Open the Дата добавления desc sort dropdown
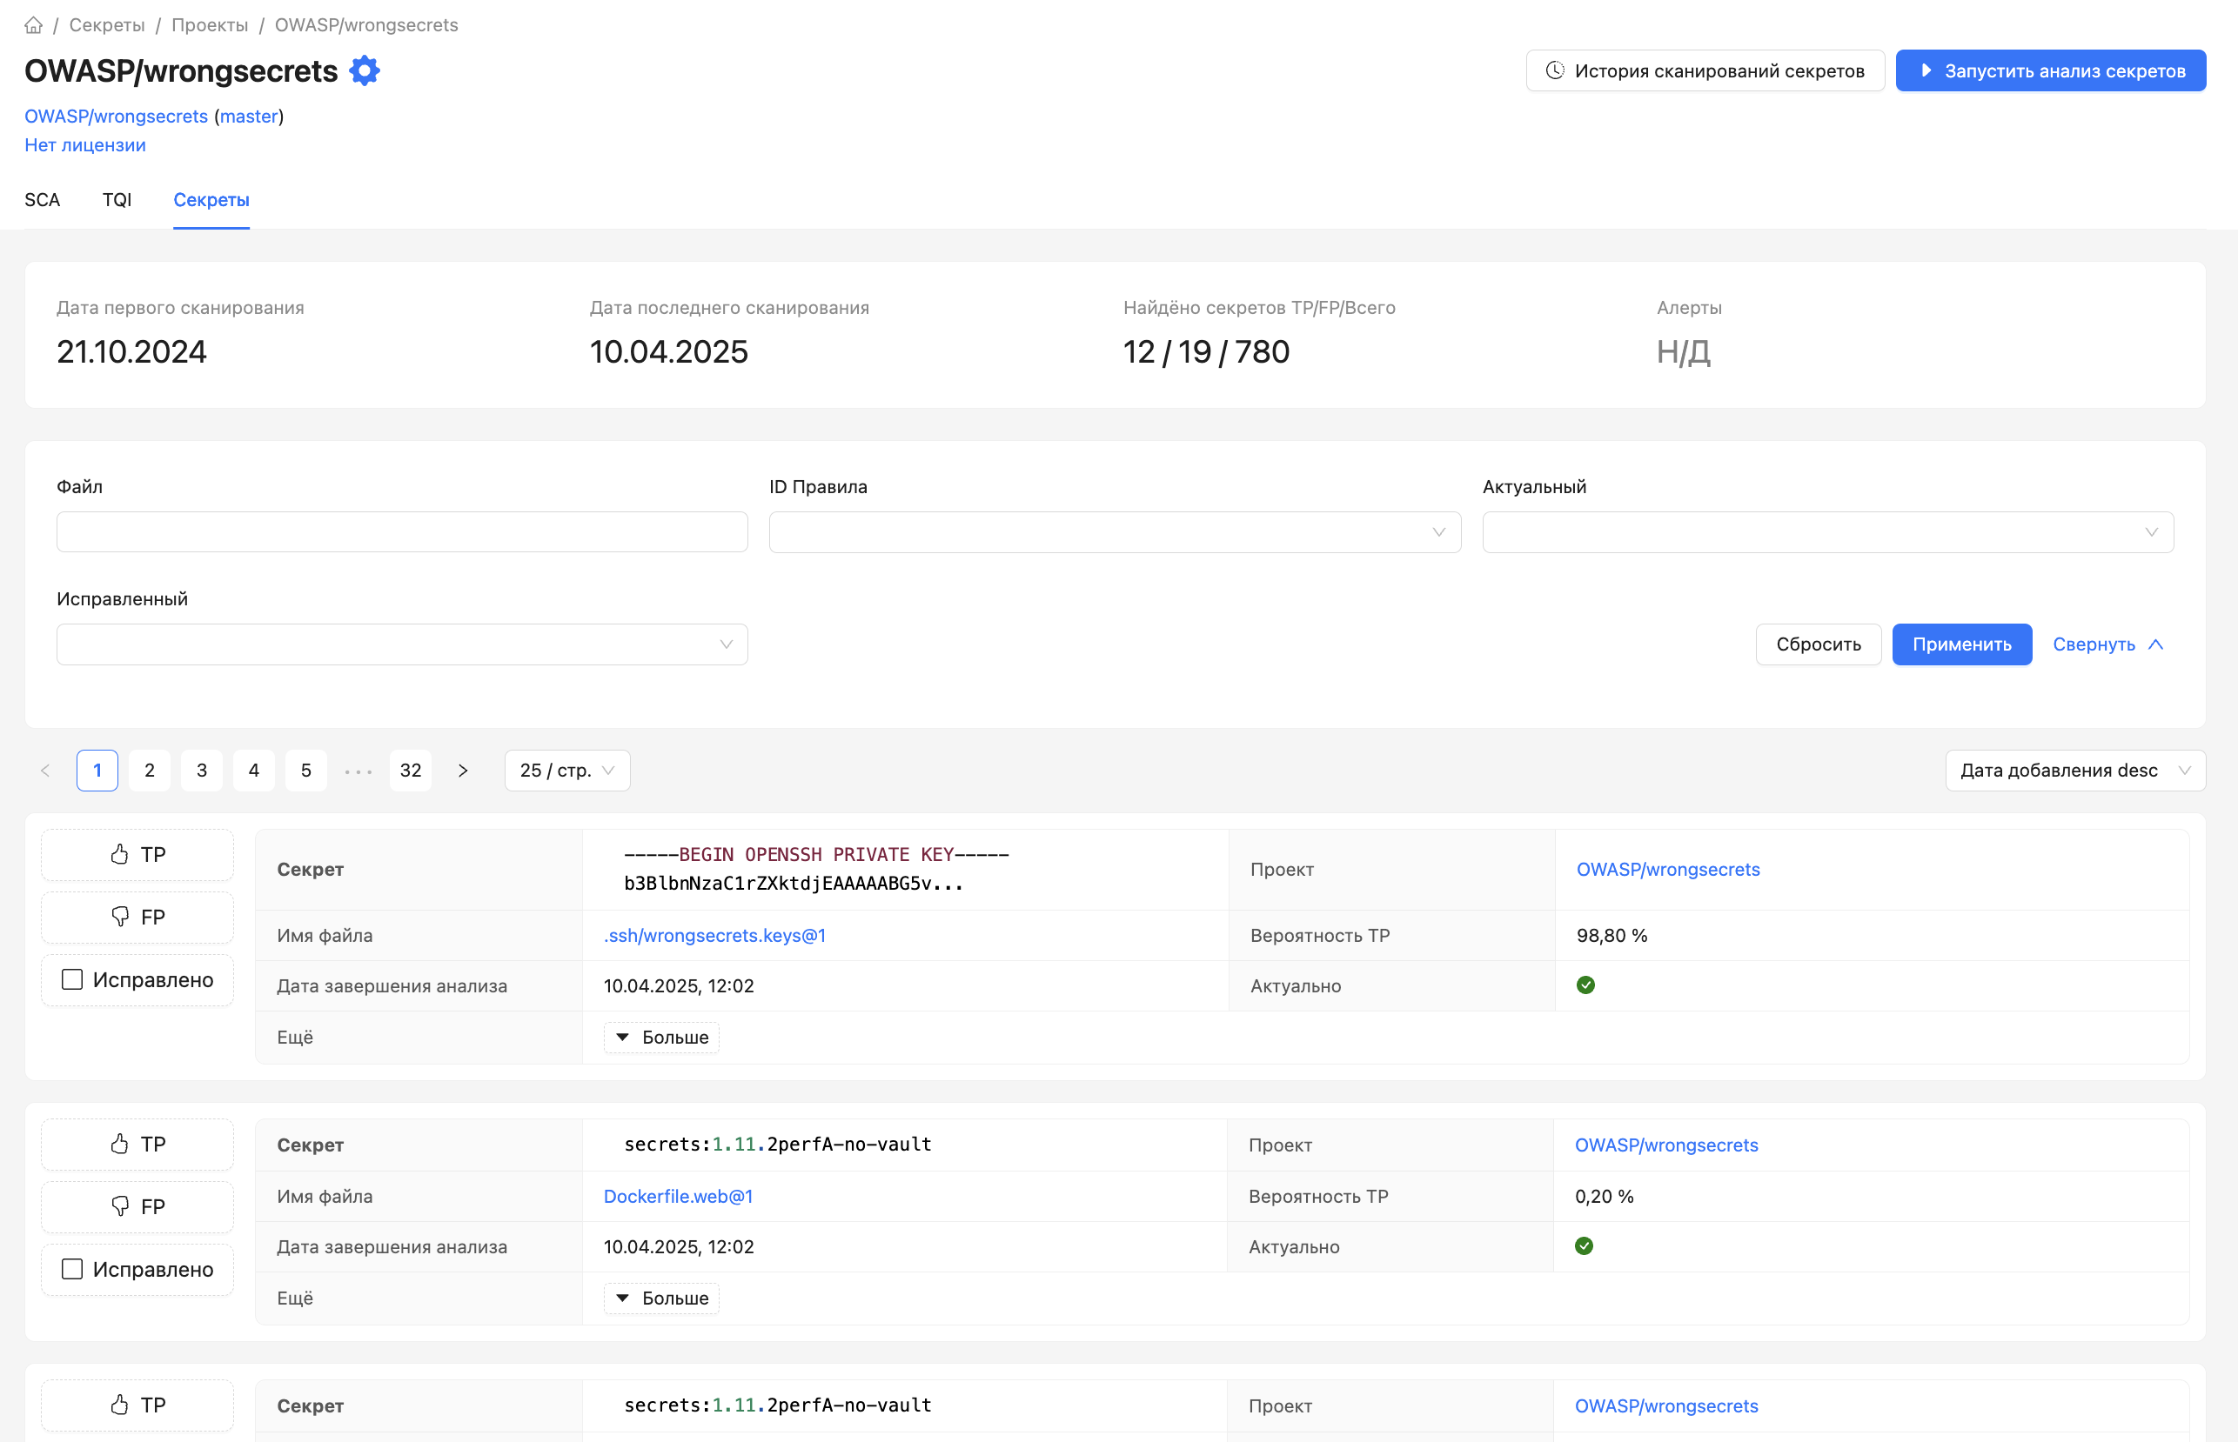The image size is (2238, 1442). point(2075,771)
